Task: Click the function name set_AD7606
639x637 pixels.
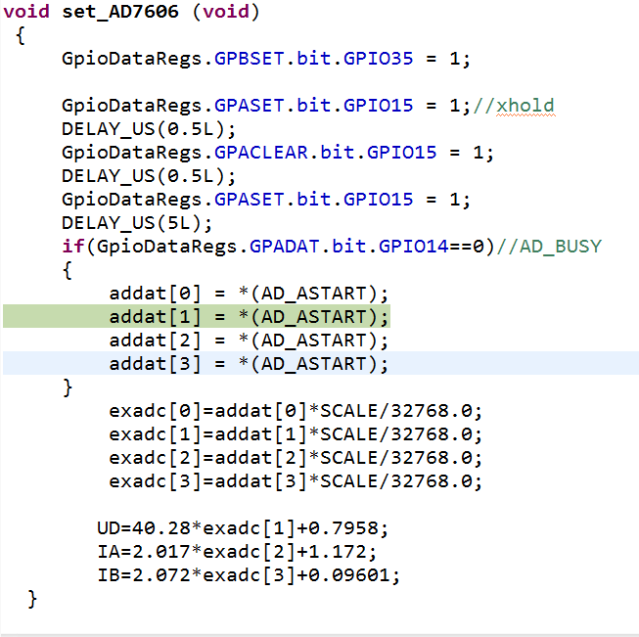Action: (120, 12)
